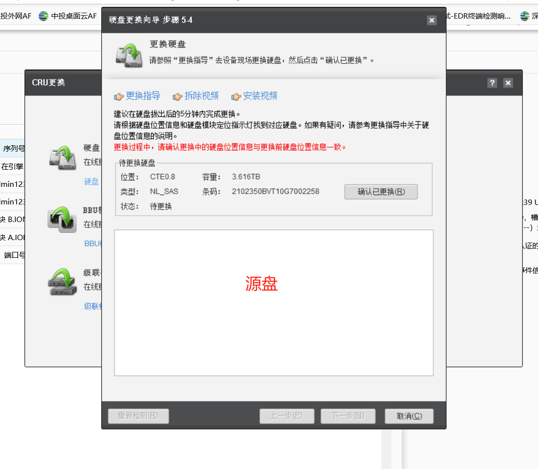Open the 中投桌面云AF browser bookmark
The image size is (538, 469).
[x=67, y=16]
